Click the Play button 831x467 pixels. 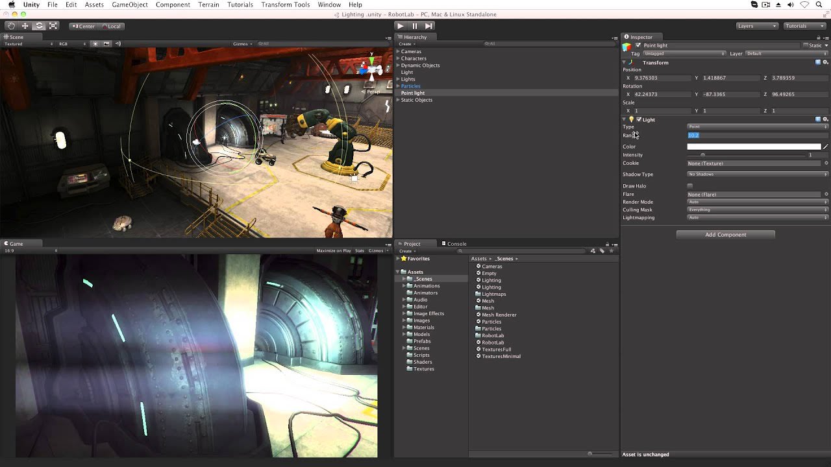[401, 26]
